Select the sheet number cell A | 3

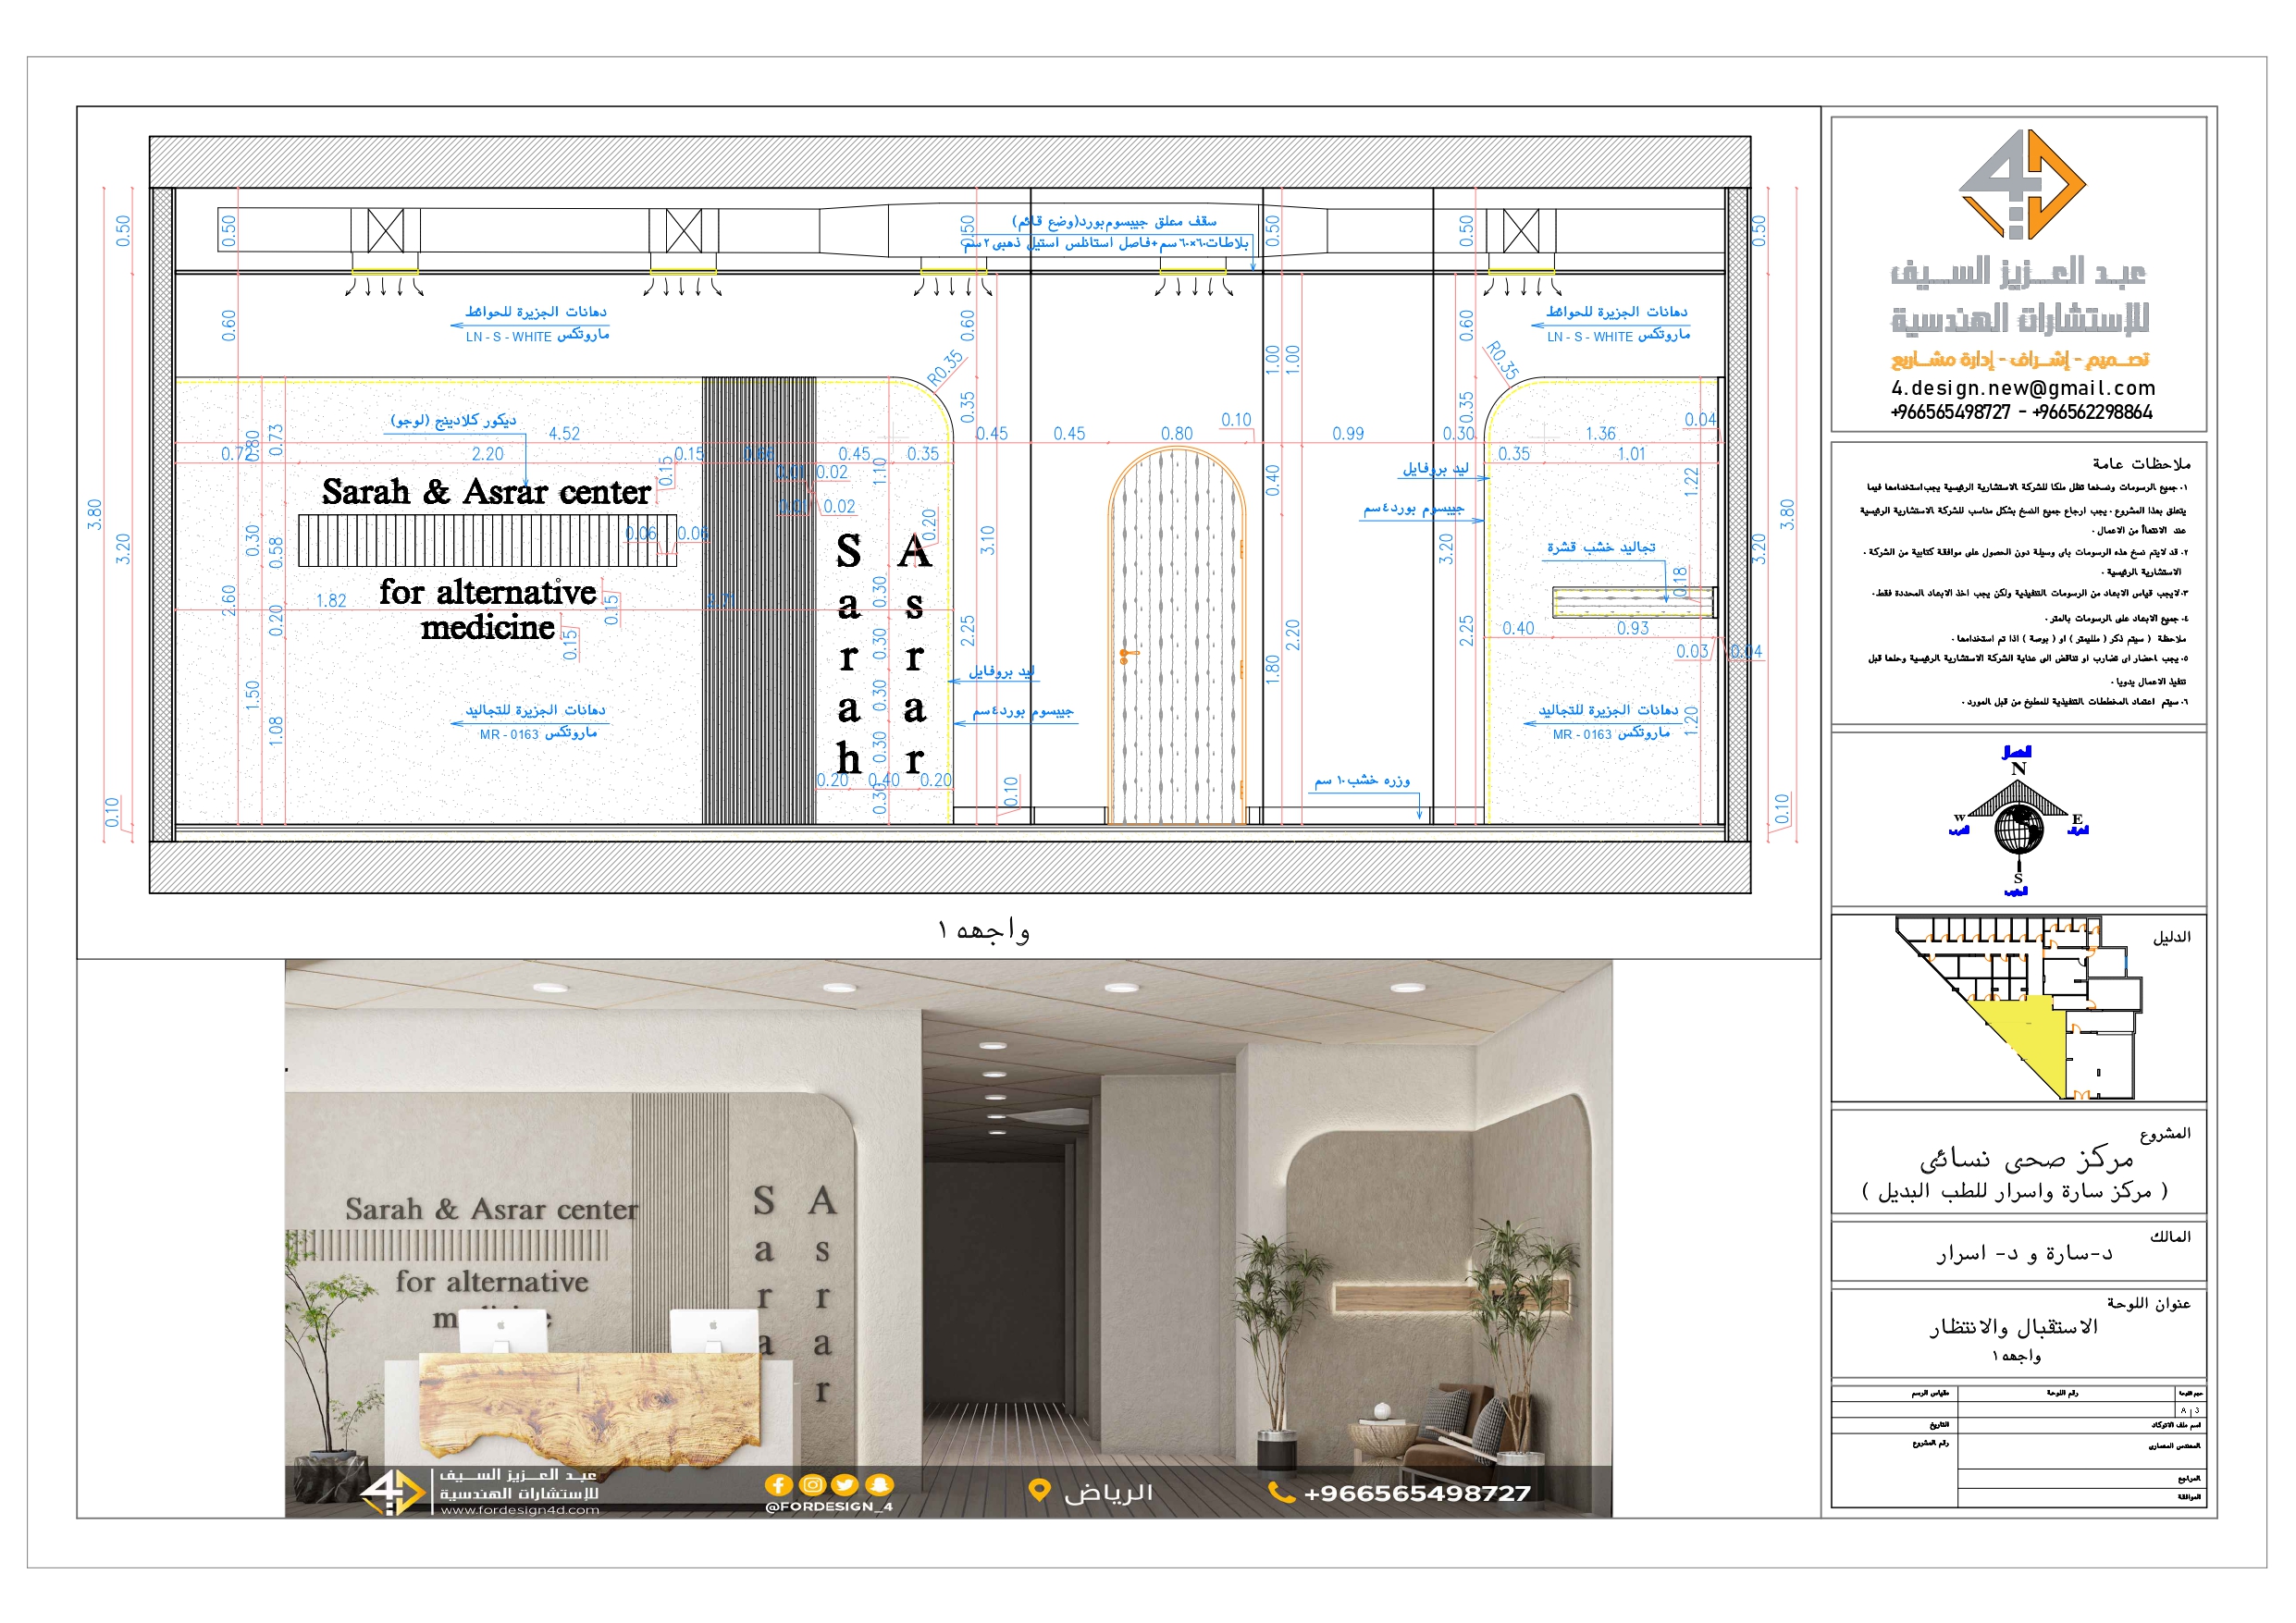coord(2190,1410)
